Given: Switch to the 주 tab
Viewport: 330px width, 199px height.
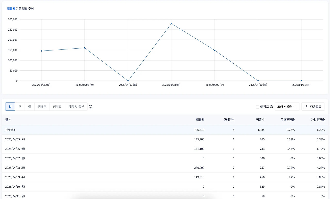Looking at the screenshot, I should (x=20, y=107).
